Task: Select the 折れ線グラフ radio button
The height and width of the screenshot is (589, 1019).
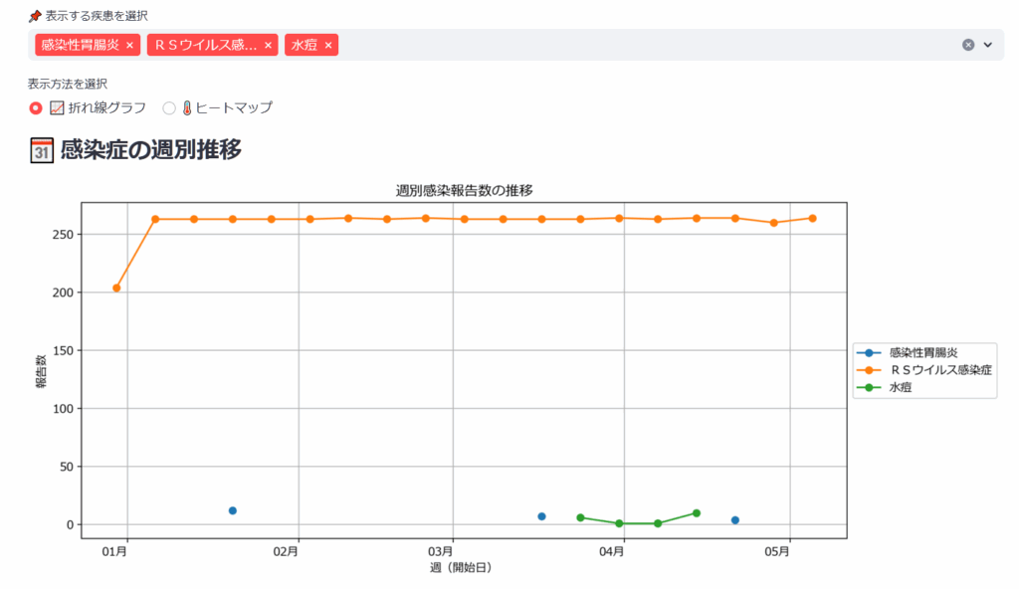Action: [36, 107]
